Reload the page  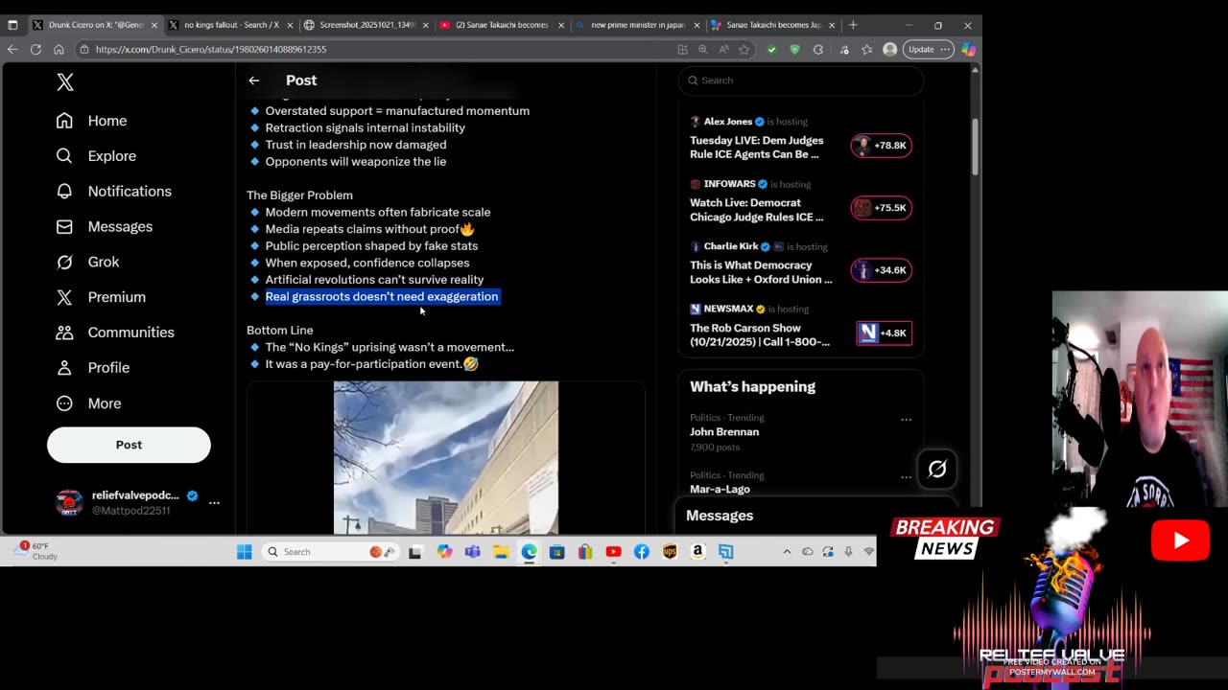pos(35,49)
